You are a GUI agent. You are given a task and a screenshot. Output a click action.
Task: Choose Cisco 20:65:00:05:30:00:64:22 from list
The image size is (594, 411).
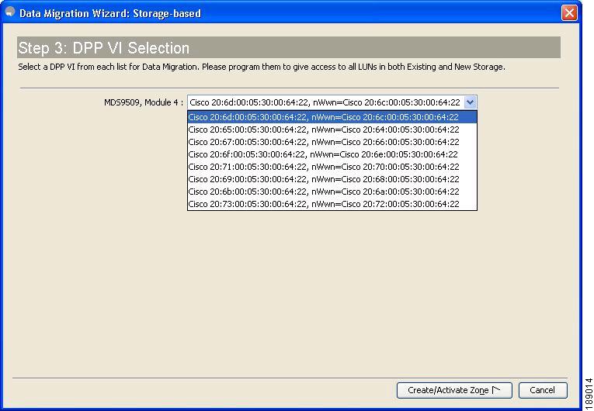[332, 130]
